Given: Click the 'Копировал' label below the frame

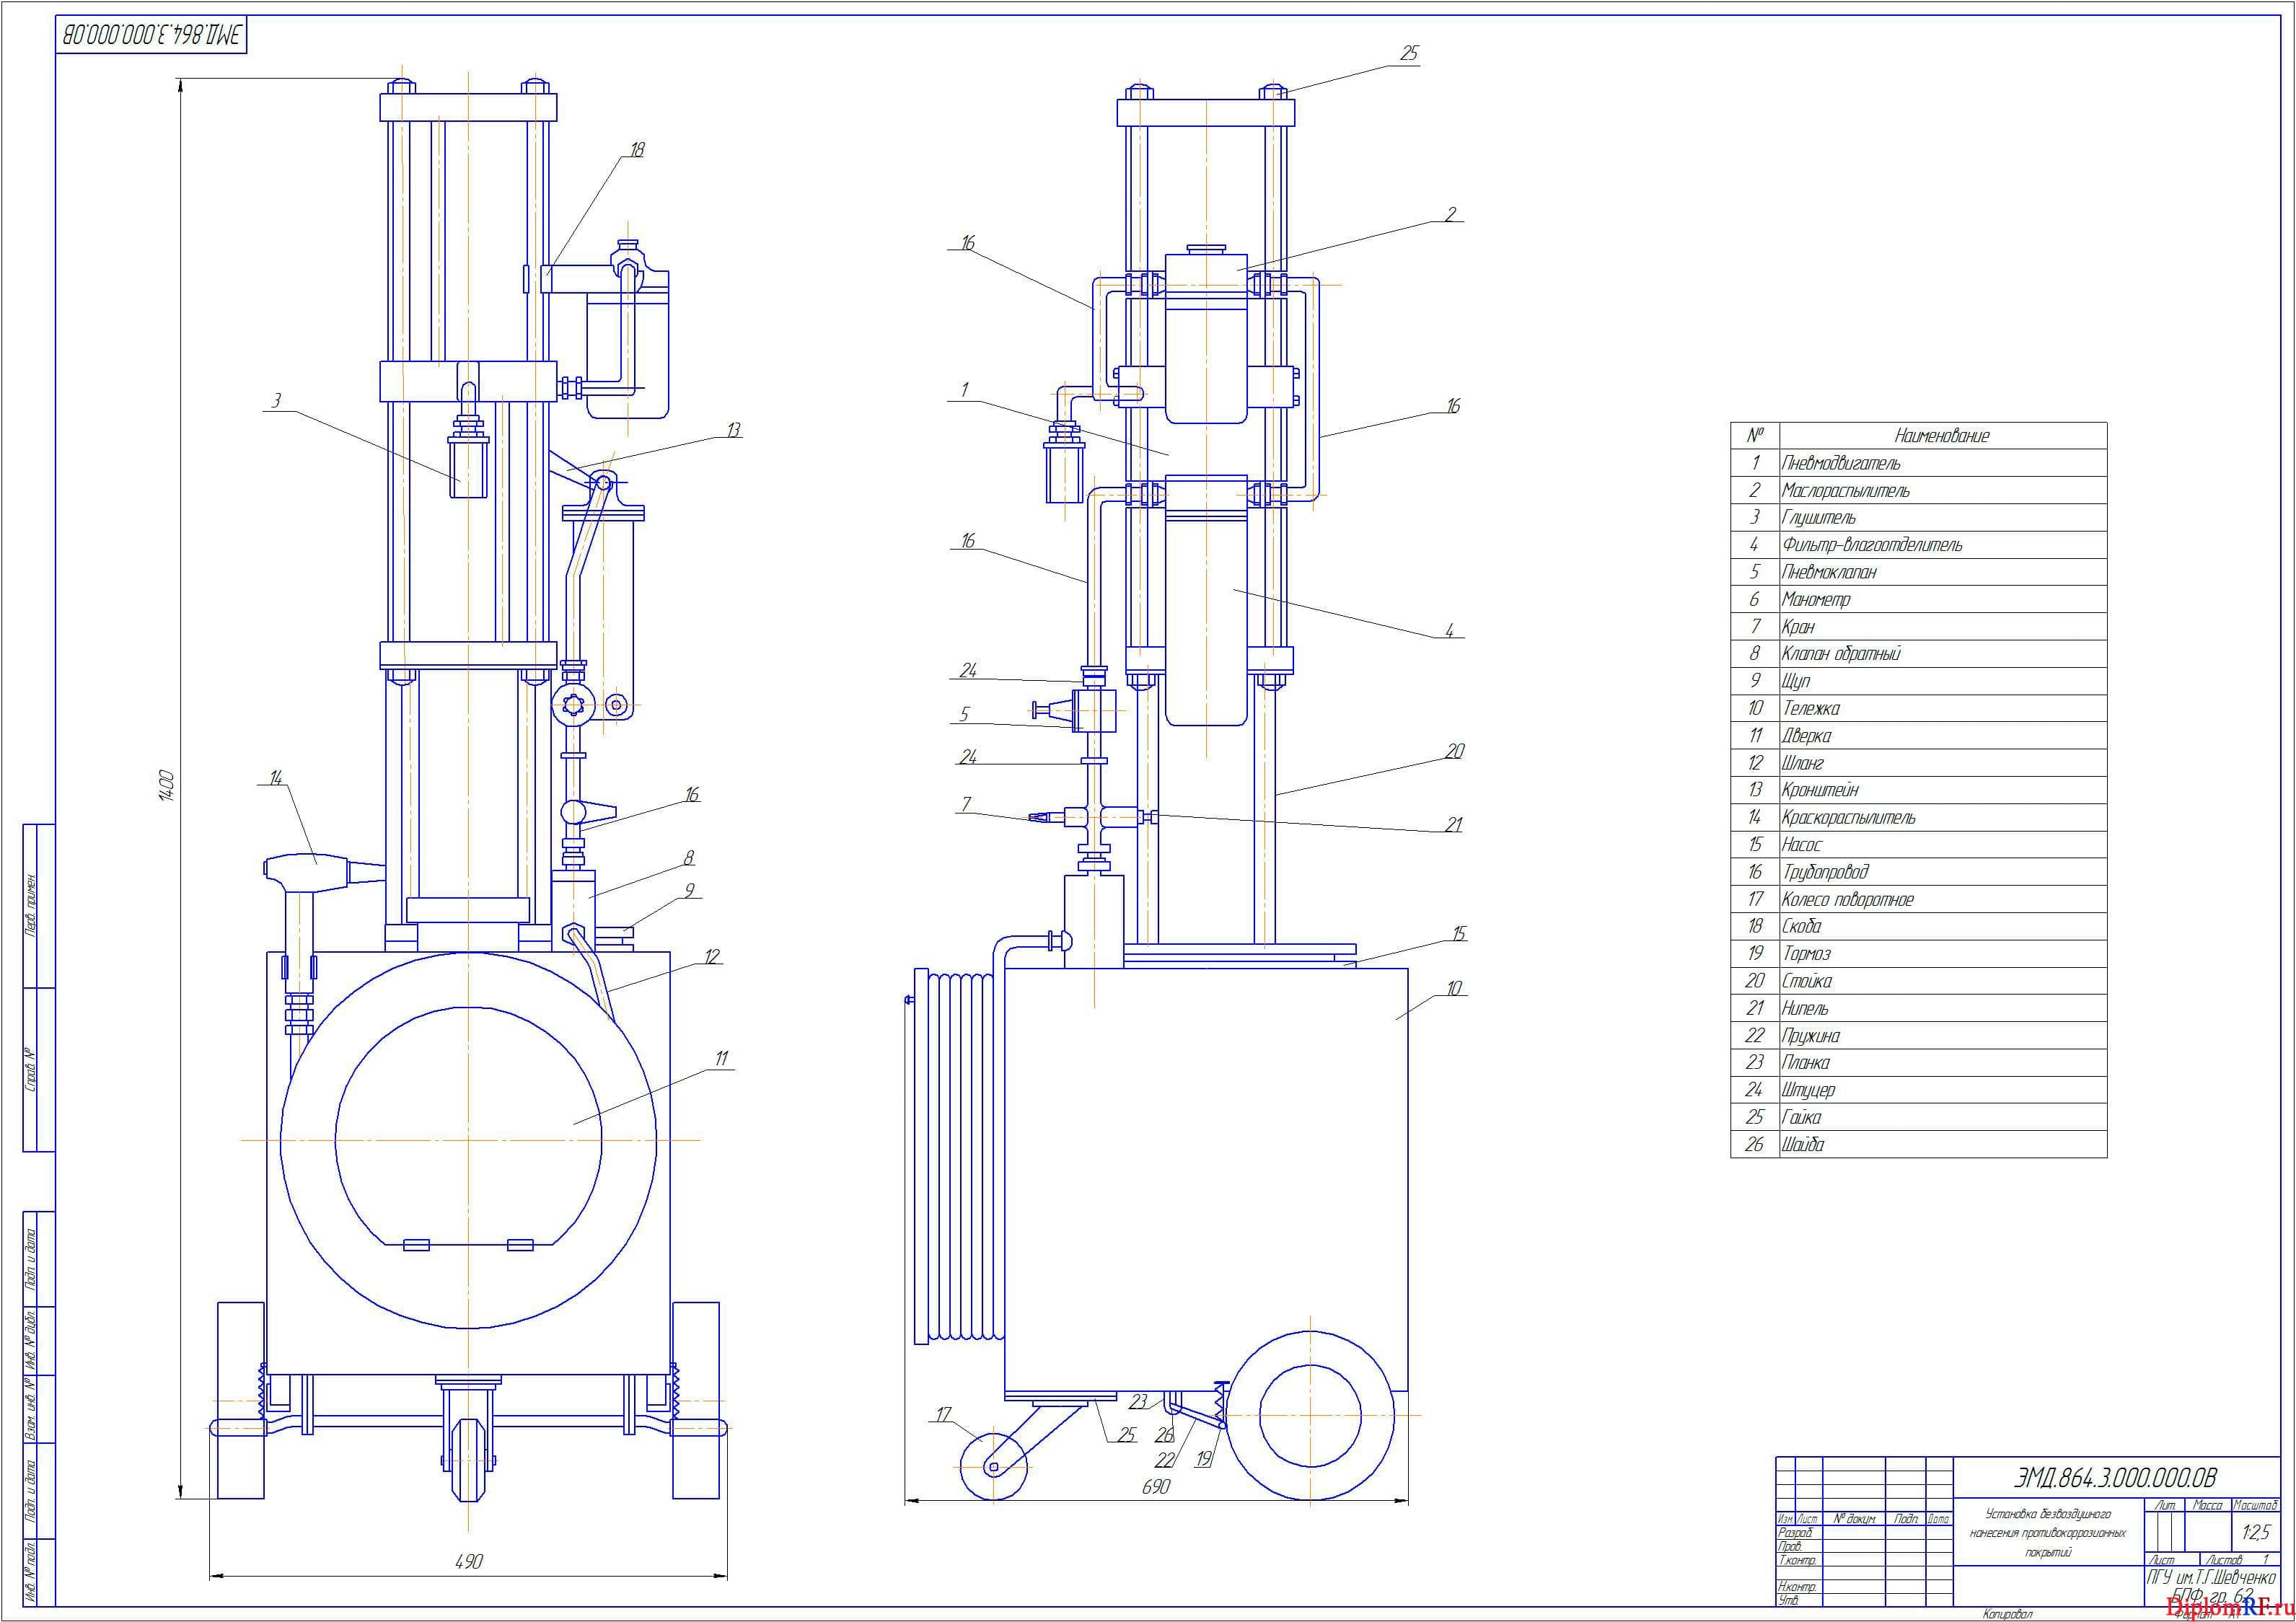Looking at the screenshot, I should coord(2009,1614).
